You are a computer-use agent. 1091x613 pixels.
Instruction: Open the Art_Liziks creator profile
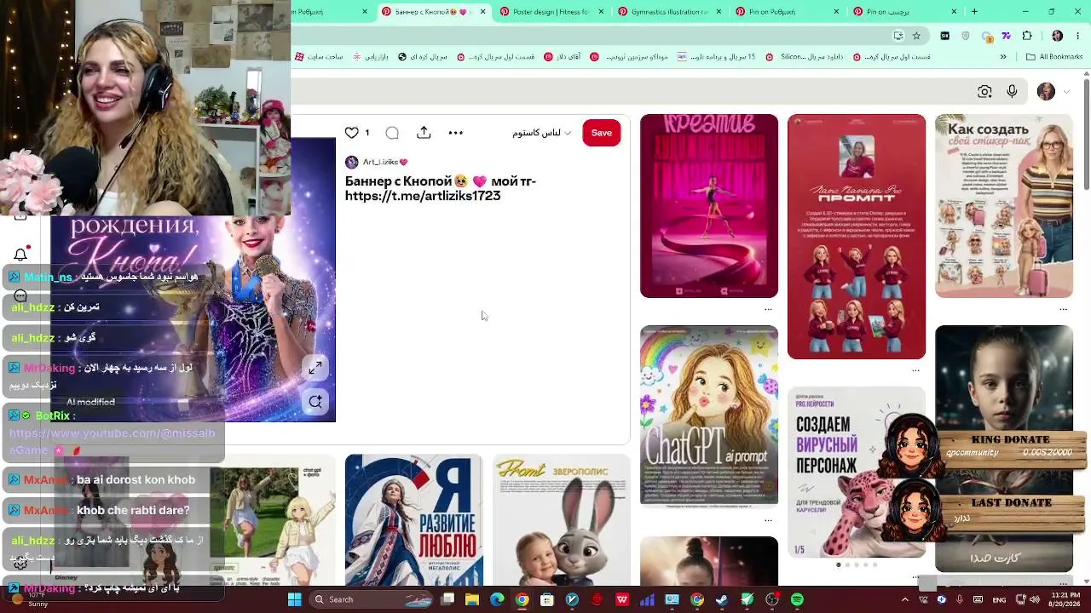[376, 162]
